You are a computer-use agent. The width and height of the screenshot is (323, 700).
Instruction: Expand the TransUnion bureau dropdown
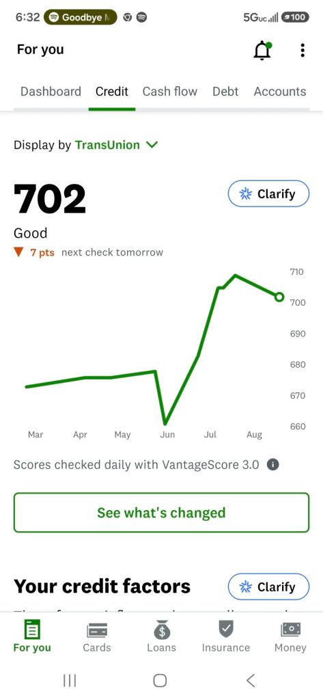tap(117, 145)
